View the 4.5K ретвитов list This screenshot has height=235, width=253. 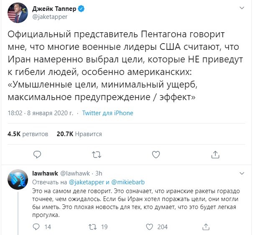(28, 134)
